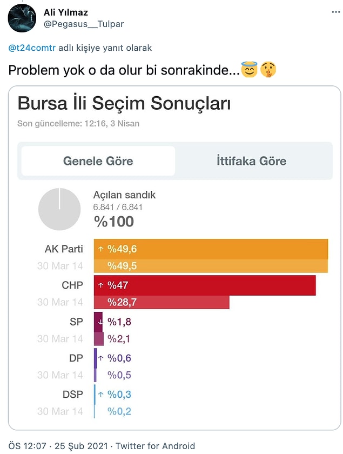Click the orange AK Parti %49,6 bar

tap(211, 249)
